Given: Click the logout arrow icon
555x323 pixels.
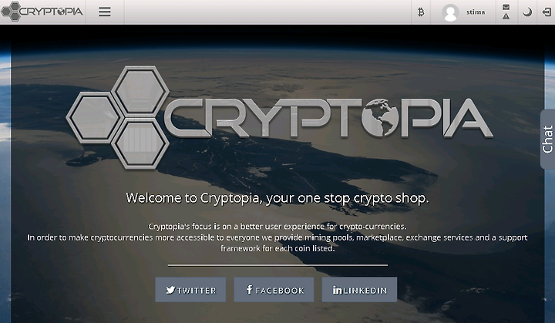Looking at the screenshot, I should tap(547, 12).
